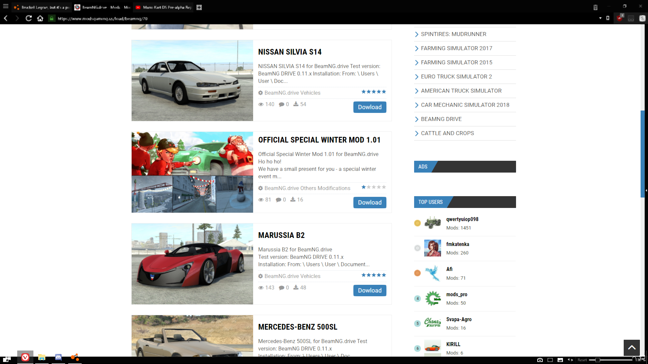Capture page using the camera icon in status bar
The height and width of the screenshot is (364, 648).
click(540, 360)
